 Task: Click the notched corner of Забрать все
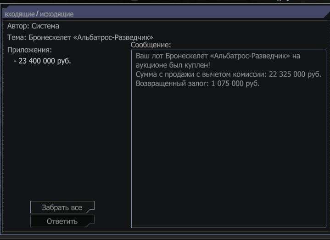click(x=90, y=211)
